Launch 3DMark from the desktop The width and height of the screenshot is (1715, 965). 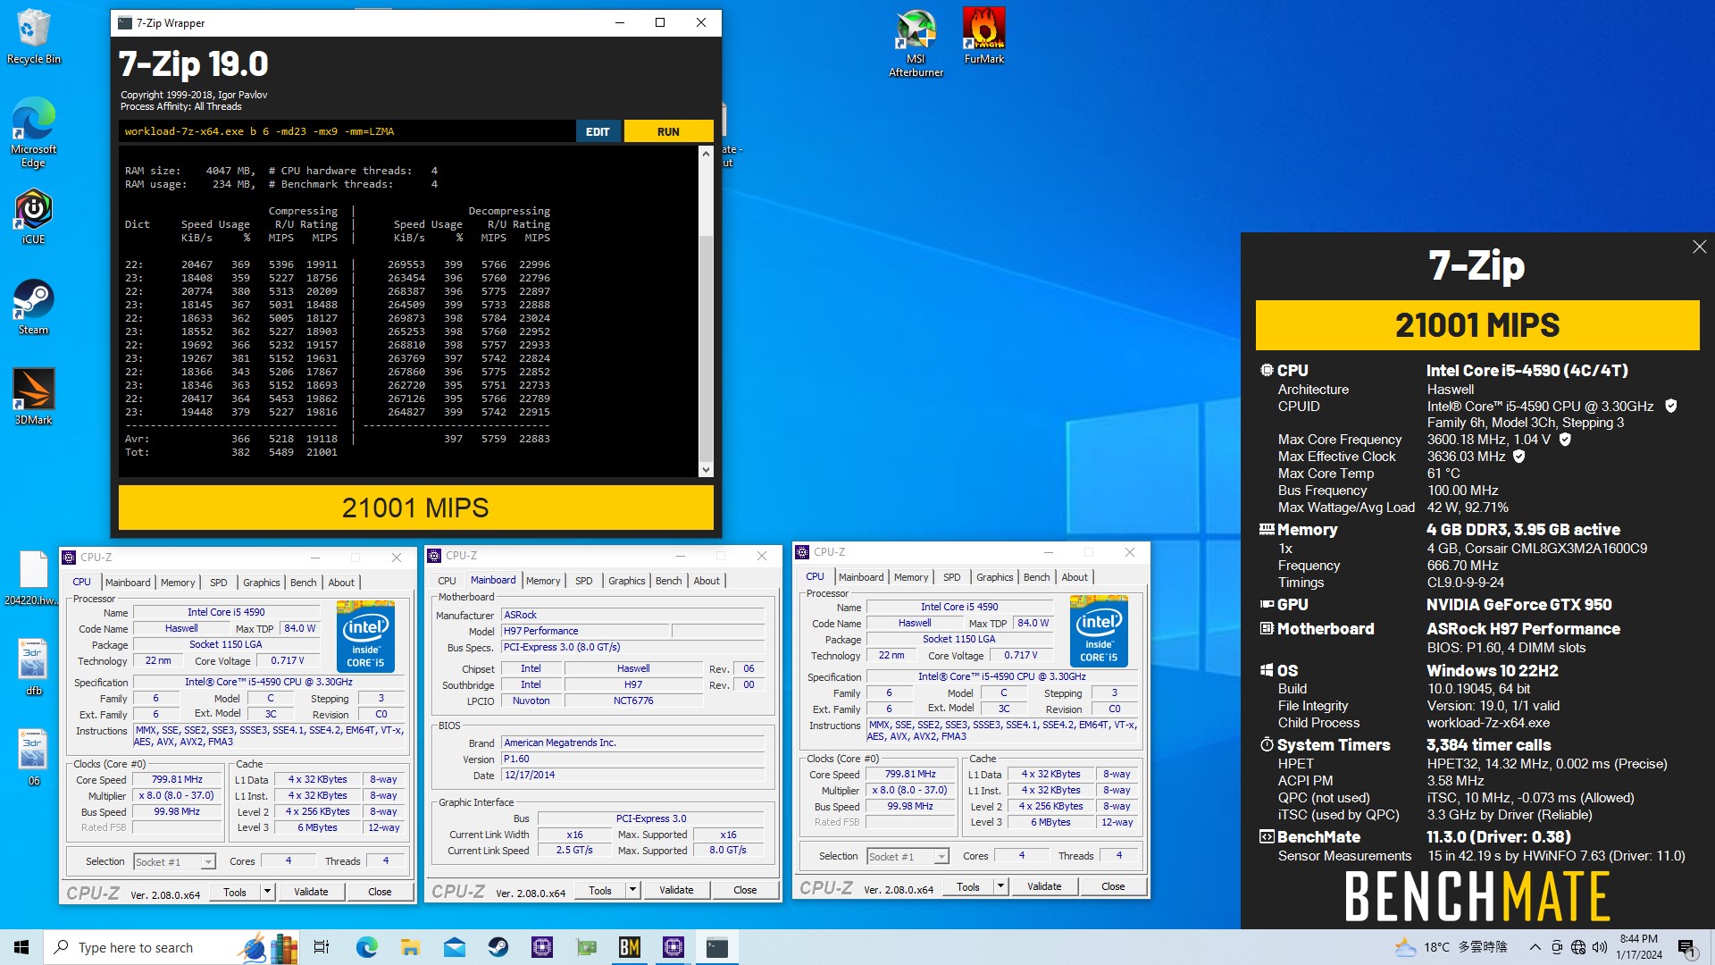point(33,397)
